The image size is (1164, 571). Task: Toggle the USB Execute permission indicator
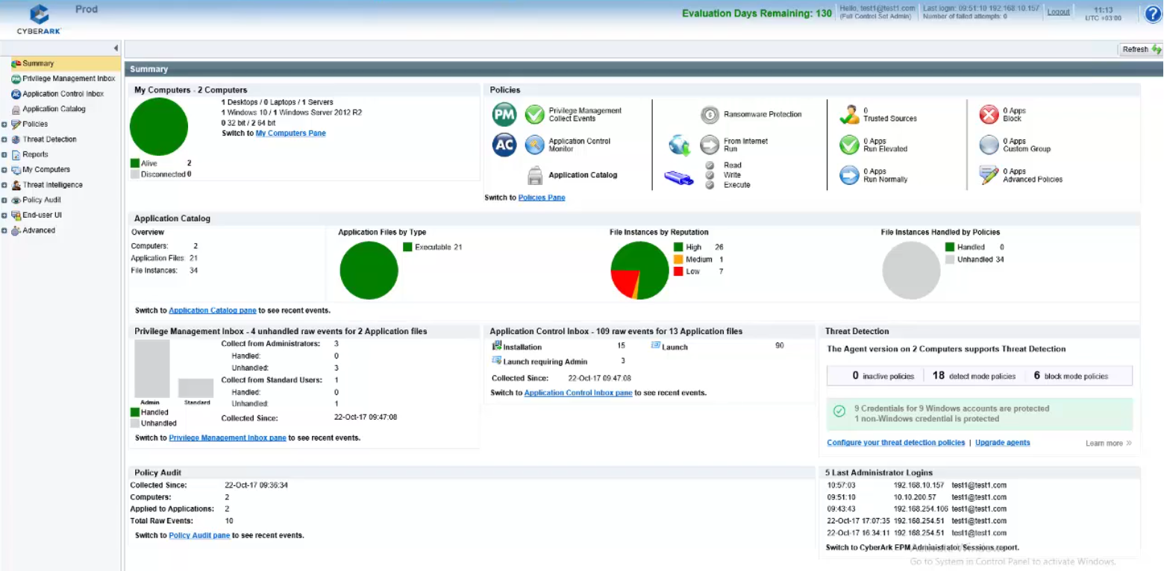pos(710,185)
